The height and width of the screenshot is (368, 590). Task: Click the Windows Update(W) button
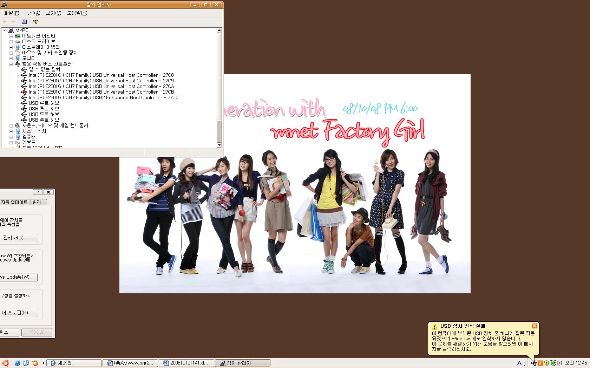[19, 277]
